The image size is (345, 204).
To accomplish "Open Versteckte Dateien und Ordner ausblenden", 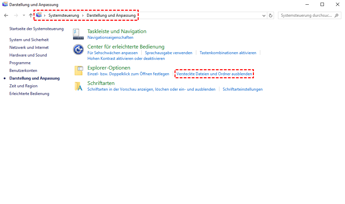I will (x=214, y=74).
